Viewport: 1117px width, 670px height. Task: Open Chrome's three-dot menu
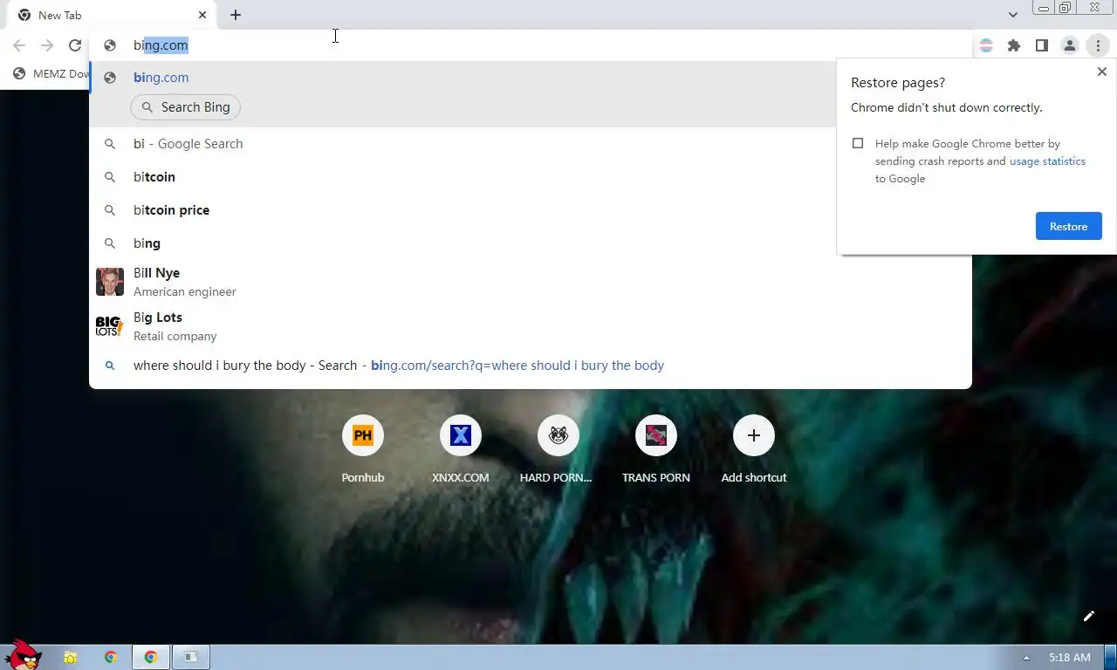pos(1098,45)
